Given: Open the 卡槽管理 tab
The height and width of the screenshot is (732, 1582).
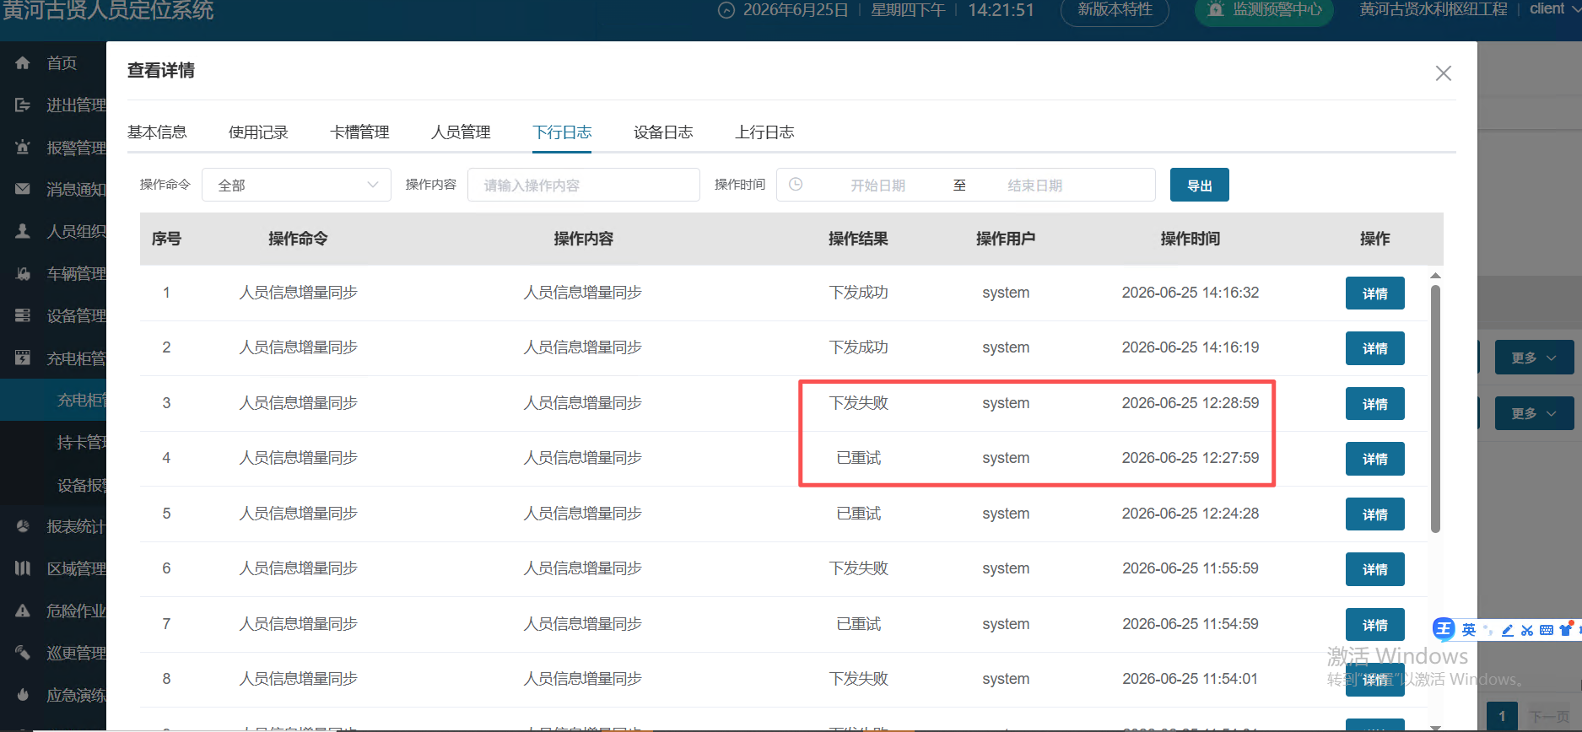Looking at the screenshot, I should point(359,132).
